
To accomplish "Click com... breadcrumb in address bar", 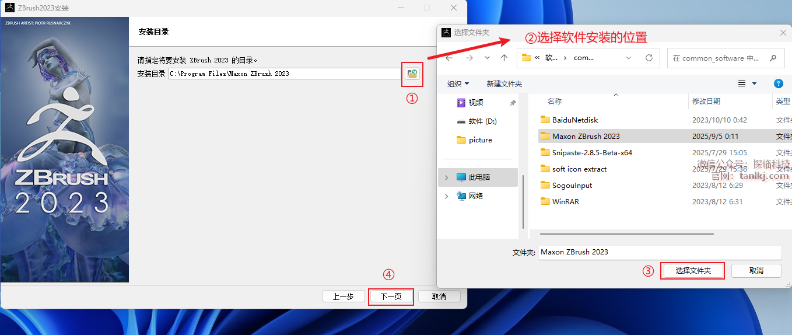I will (x=584, y=58).
